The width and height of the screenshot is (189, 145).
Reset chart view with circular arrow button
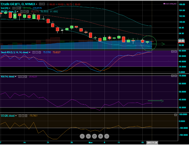pos(94,136)
